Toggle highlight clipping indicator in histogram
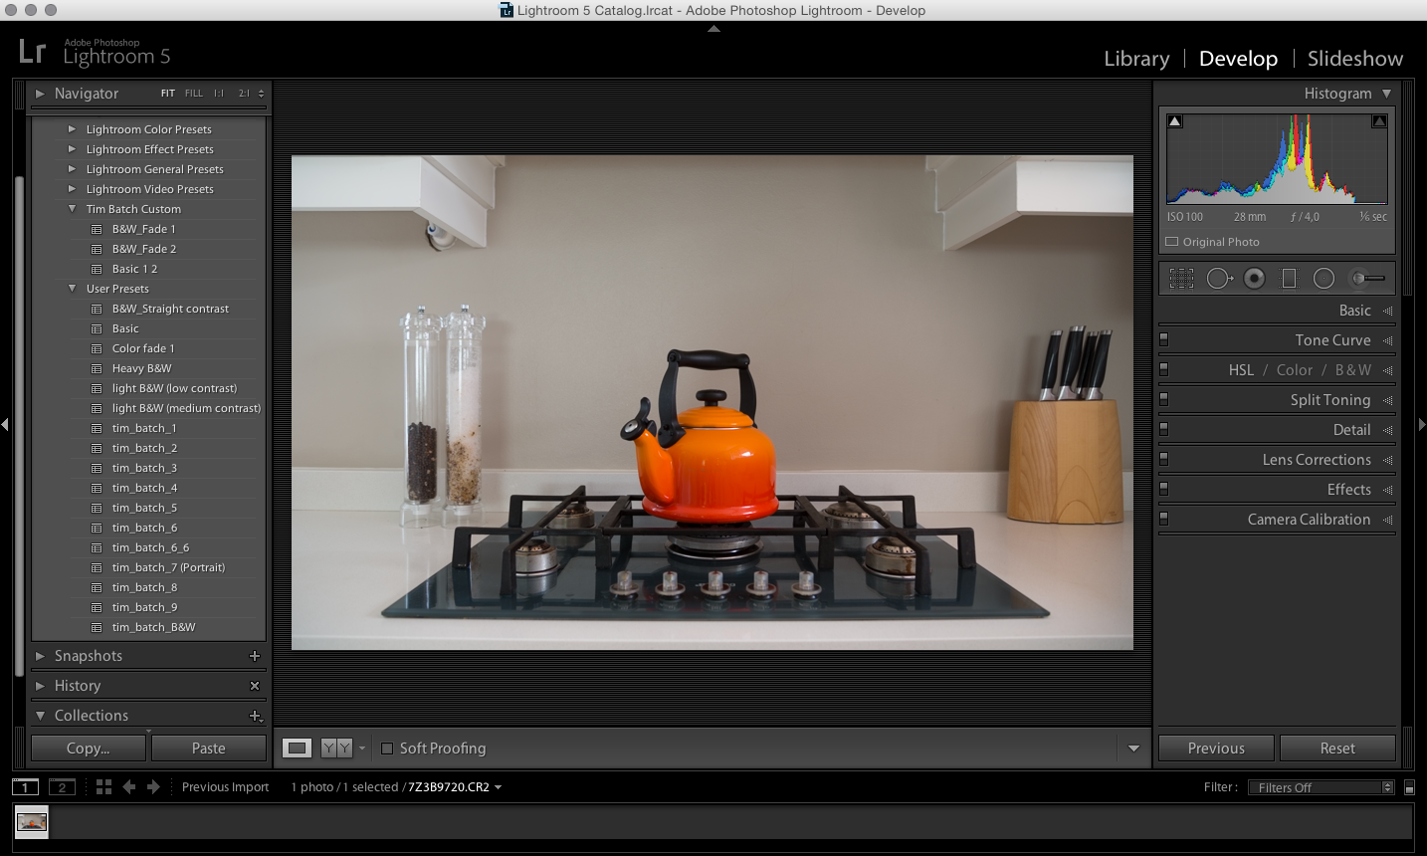The height and width of the screenshot is (856, 1427). coord(1379,121)
